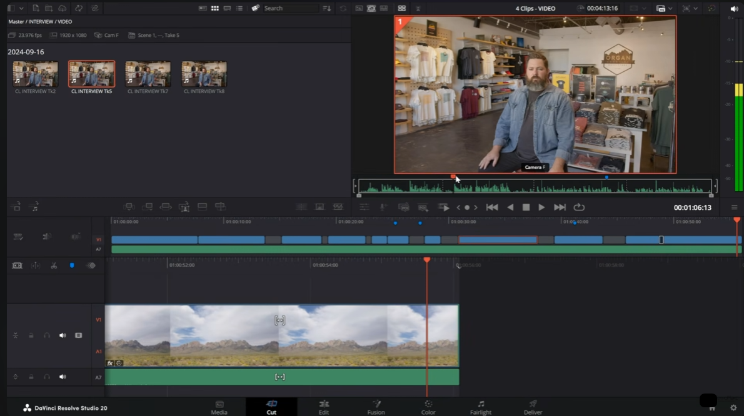Stop playback with the Stop button
This screenshot has width=744, height=416.
click(x=526, y=207)
